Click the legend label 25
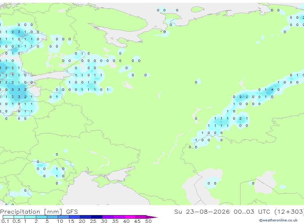This screenshot has width=304, height=223. pyautogui.click(x=93, y=221)
